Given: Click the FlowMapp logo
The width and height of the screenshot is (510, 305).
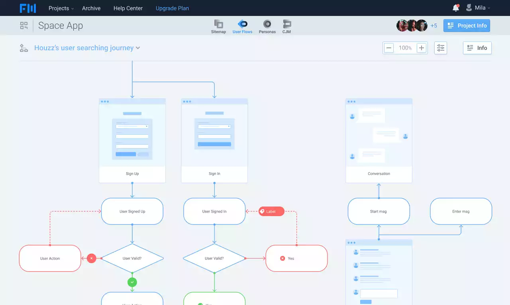Looking at the screenshot, I should [x=28, y=8].
